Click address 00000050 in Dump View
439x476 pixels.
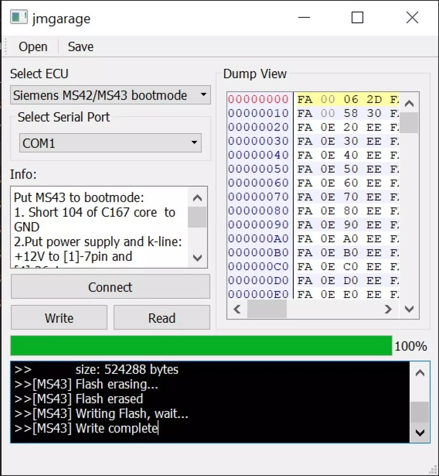258,169
